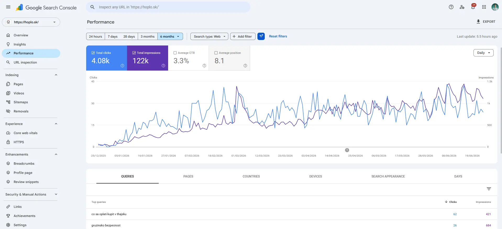Open the Google apps grid

point(484,7)
